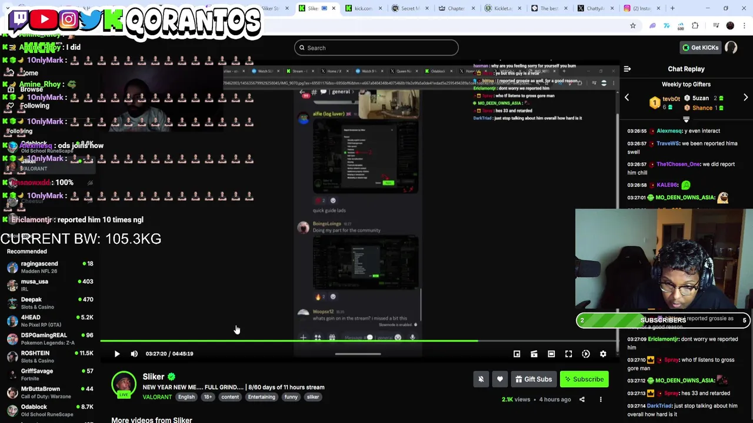The width and height of the screenshot is (753, 423).
Task: Open a new browser tab
Action: pyautogui.click(x=673, y=8)
